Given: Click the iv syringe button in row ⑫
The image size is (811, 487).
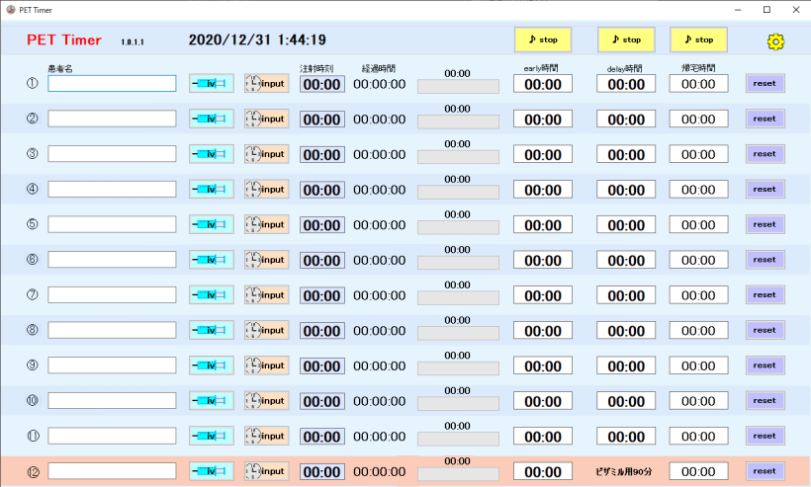Looking at the screenshot, I should pos(211,471).
